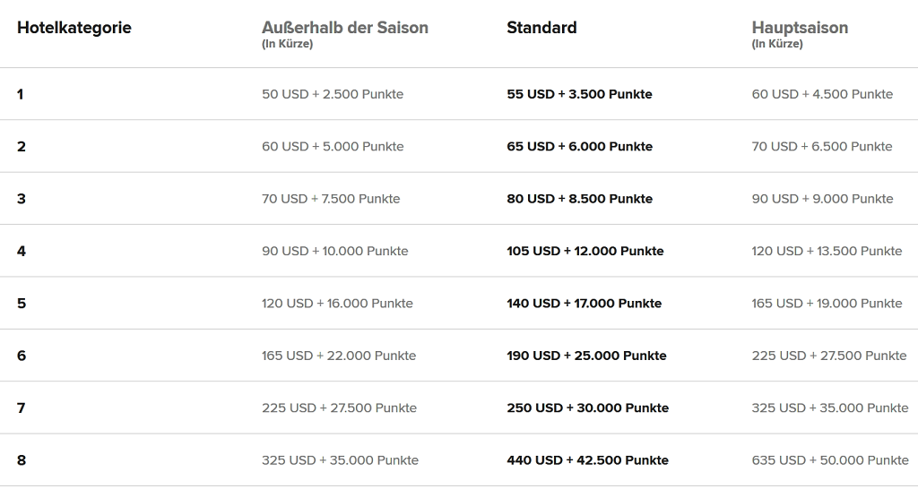Screen dimensions: 918x489
Task: Select the 120 USD + 13.500 Punkte rate
Action: (x=827, y=251)
